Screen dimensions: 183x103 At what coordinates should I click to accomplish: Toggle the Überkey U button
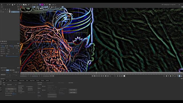click(182, 76)
